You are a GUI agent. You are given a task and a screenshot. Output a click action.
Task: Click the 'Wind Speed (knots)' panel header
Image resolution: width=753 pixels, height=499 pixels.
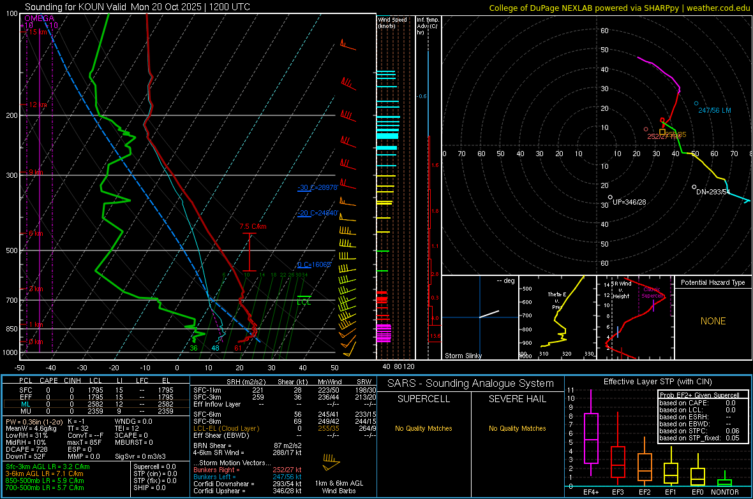point(392,22)
